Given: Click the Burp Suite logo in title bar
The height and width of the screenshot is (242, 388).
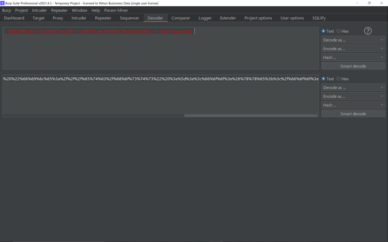Looking at the screenshot, I should tap(2, 3).
